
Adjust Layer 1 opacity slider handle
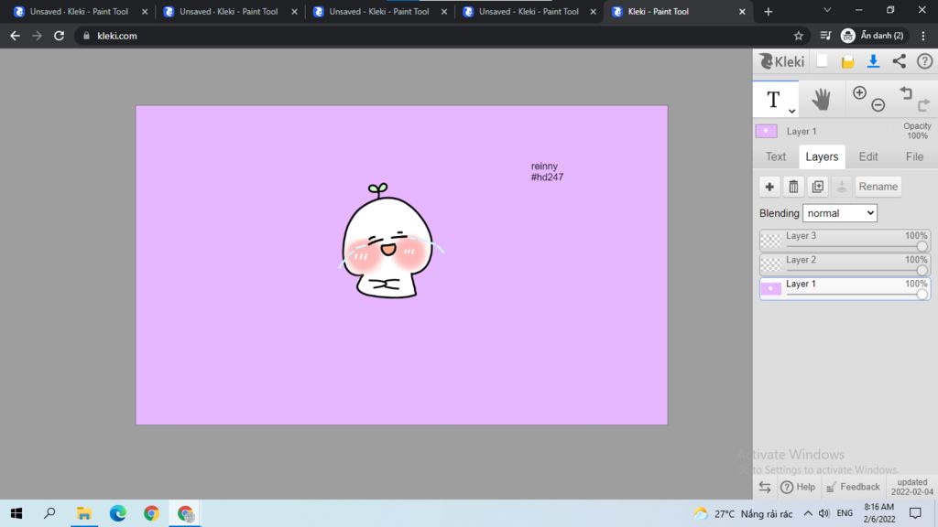click(922, 294)
